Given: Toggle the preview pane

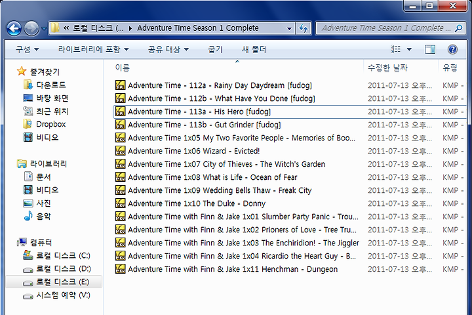Looking at the screenshot, I should click(x=430, y=49).
